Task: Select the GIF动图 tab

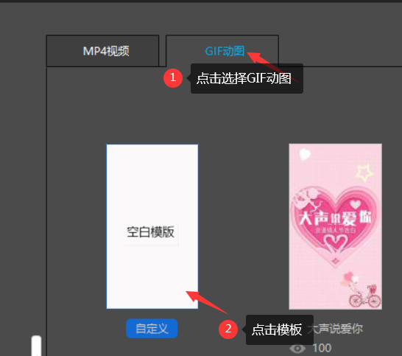Action: click(222, 51)
